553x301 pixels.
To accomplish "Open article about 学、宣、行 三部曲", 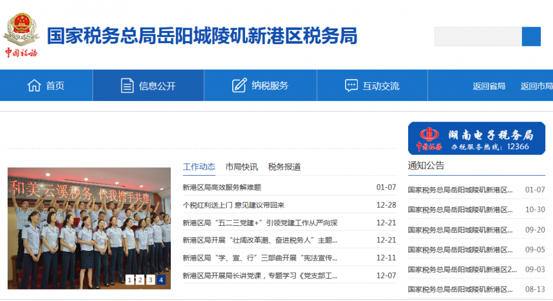I will tap(260, 258).
